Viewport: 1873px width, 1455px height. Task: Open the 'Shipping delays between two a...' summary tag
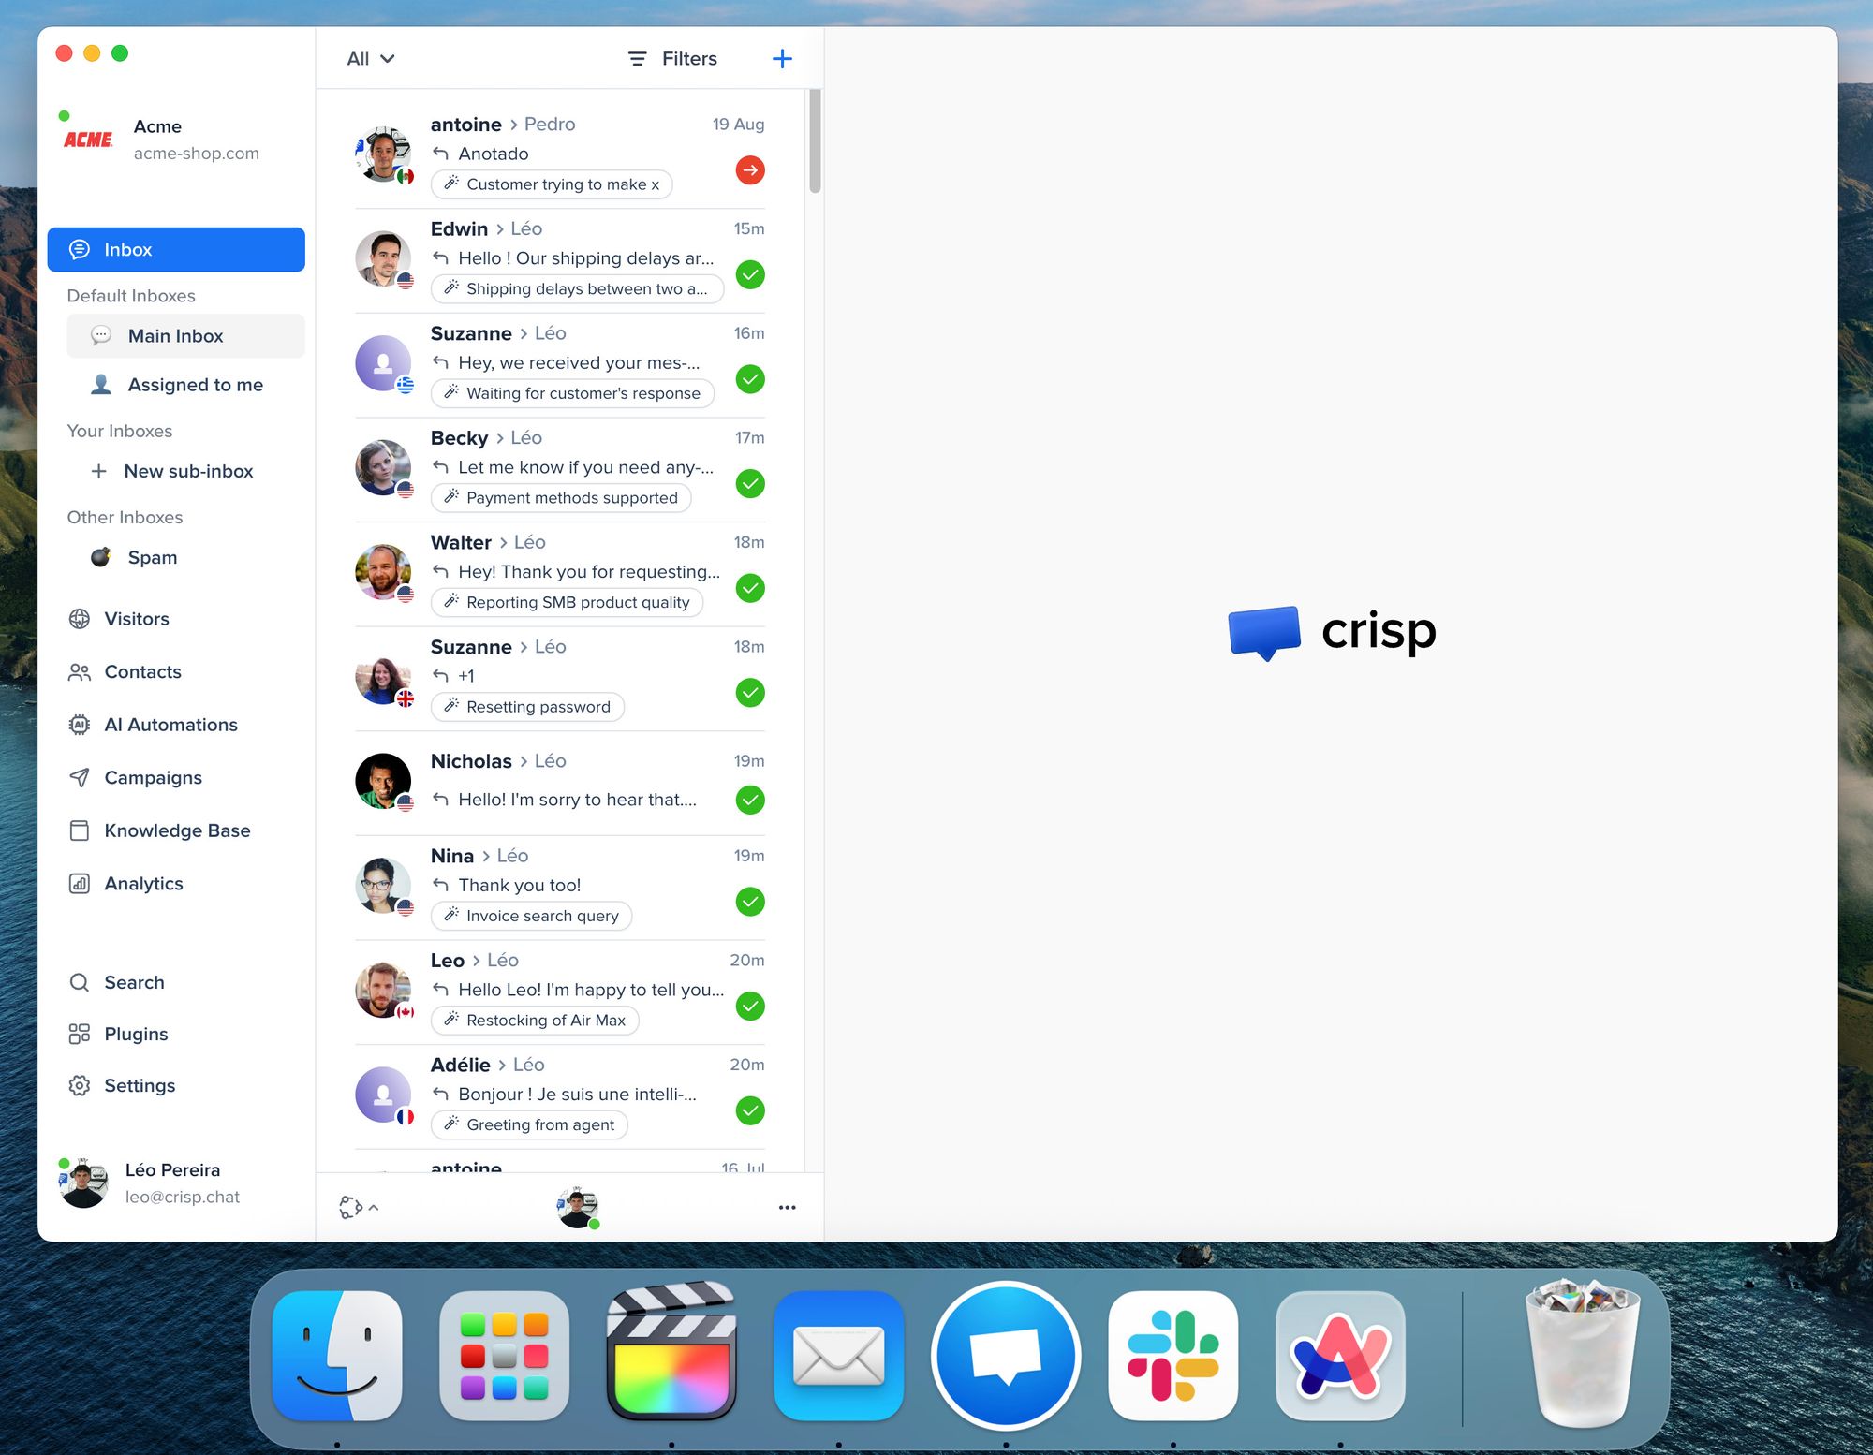(577, 289)
